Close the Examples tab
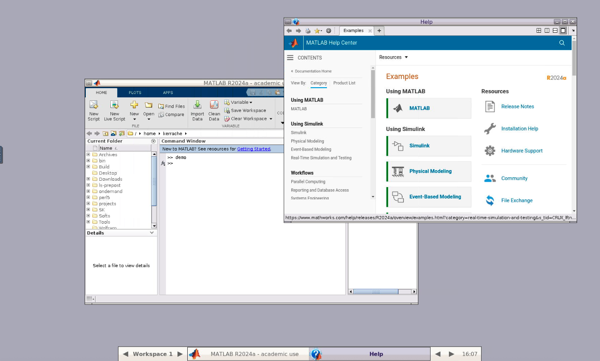 (x=370, y=31)
